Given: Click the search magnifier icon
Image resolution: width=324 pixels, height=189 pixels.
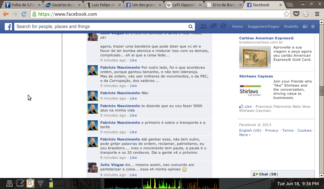Looking at the screenshot, I should click(x=190, y=26).
